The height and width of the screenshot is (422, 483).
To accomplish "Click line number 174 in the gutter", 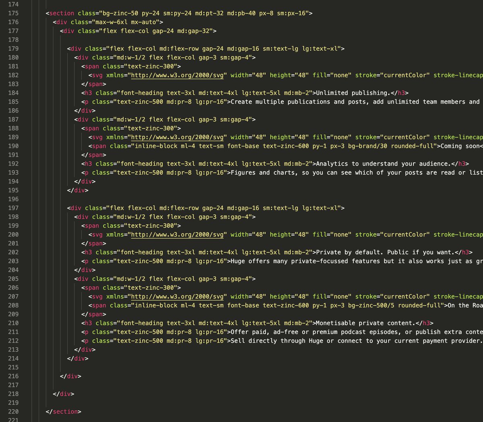I will (13, 4).
